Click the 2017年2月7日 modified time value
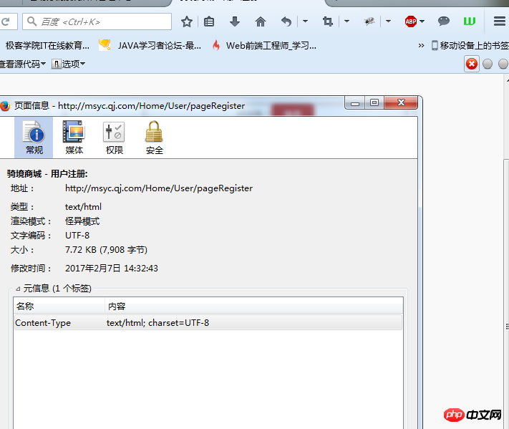The height and width of the screenshot is (429, 509). click(112, 269)
